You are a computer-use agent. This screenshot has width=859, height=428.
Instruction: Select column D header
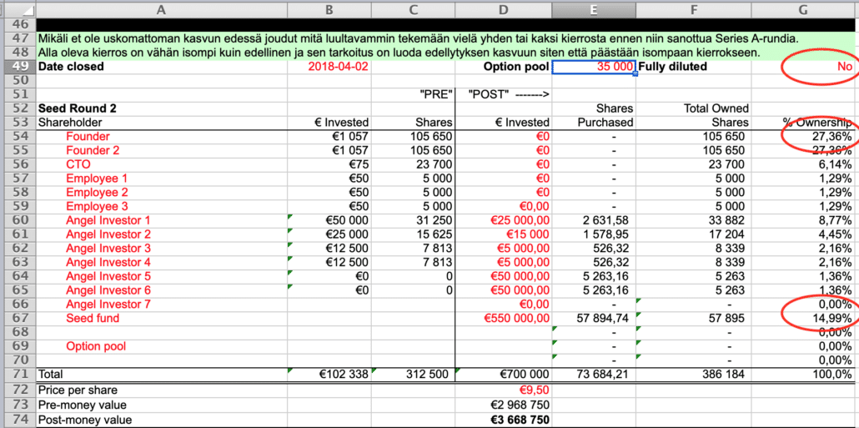click(x=503, y=9)
